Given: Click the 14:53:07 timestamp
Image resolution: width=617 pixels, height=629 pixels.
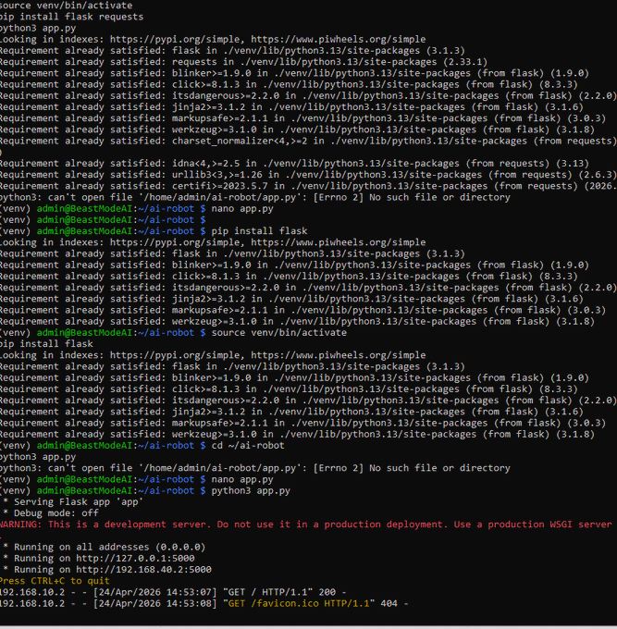Looking at the screenshot, I should click(191, 592).
